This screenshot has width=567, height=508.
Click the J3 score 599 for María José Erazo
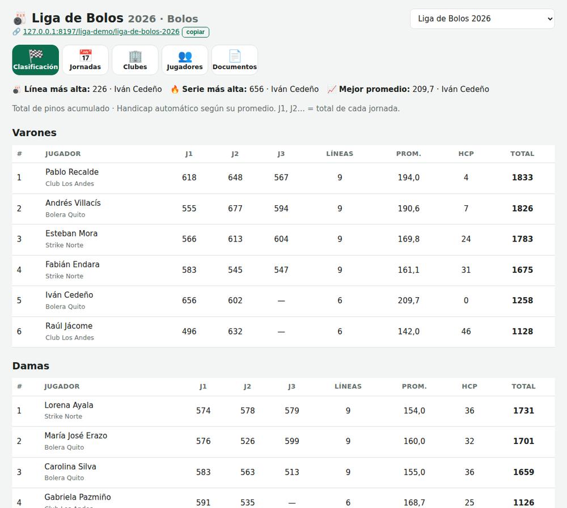[292, 441]
